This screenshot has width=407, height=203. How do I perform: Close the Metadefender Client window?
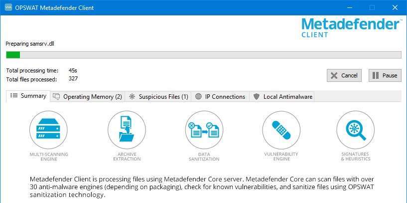click(x=395, y=8)
